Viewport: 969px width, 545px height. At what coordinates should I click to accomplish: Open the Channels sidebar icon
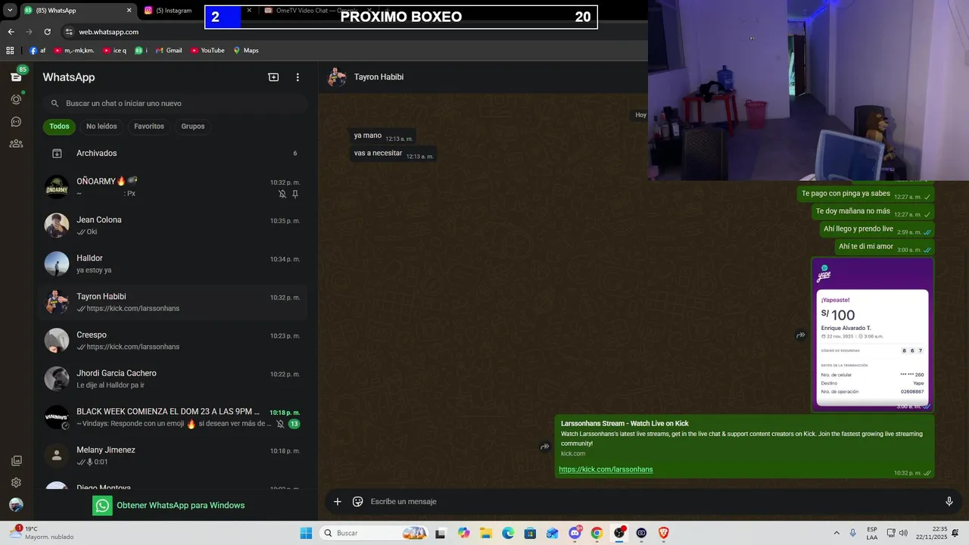16,121
